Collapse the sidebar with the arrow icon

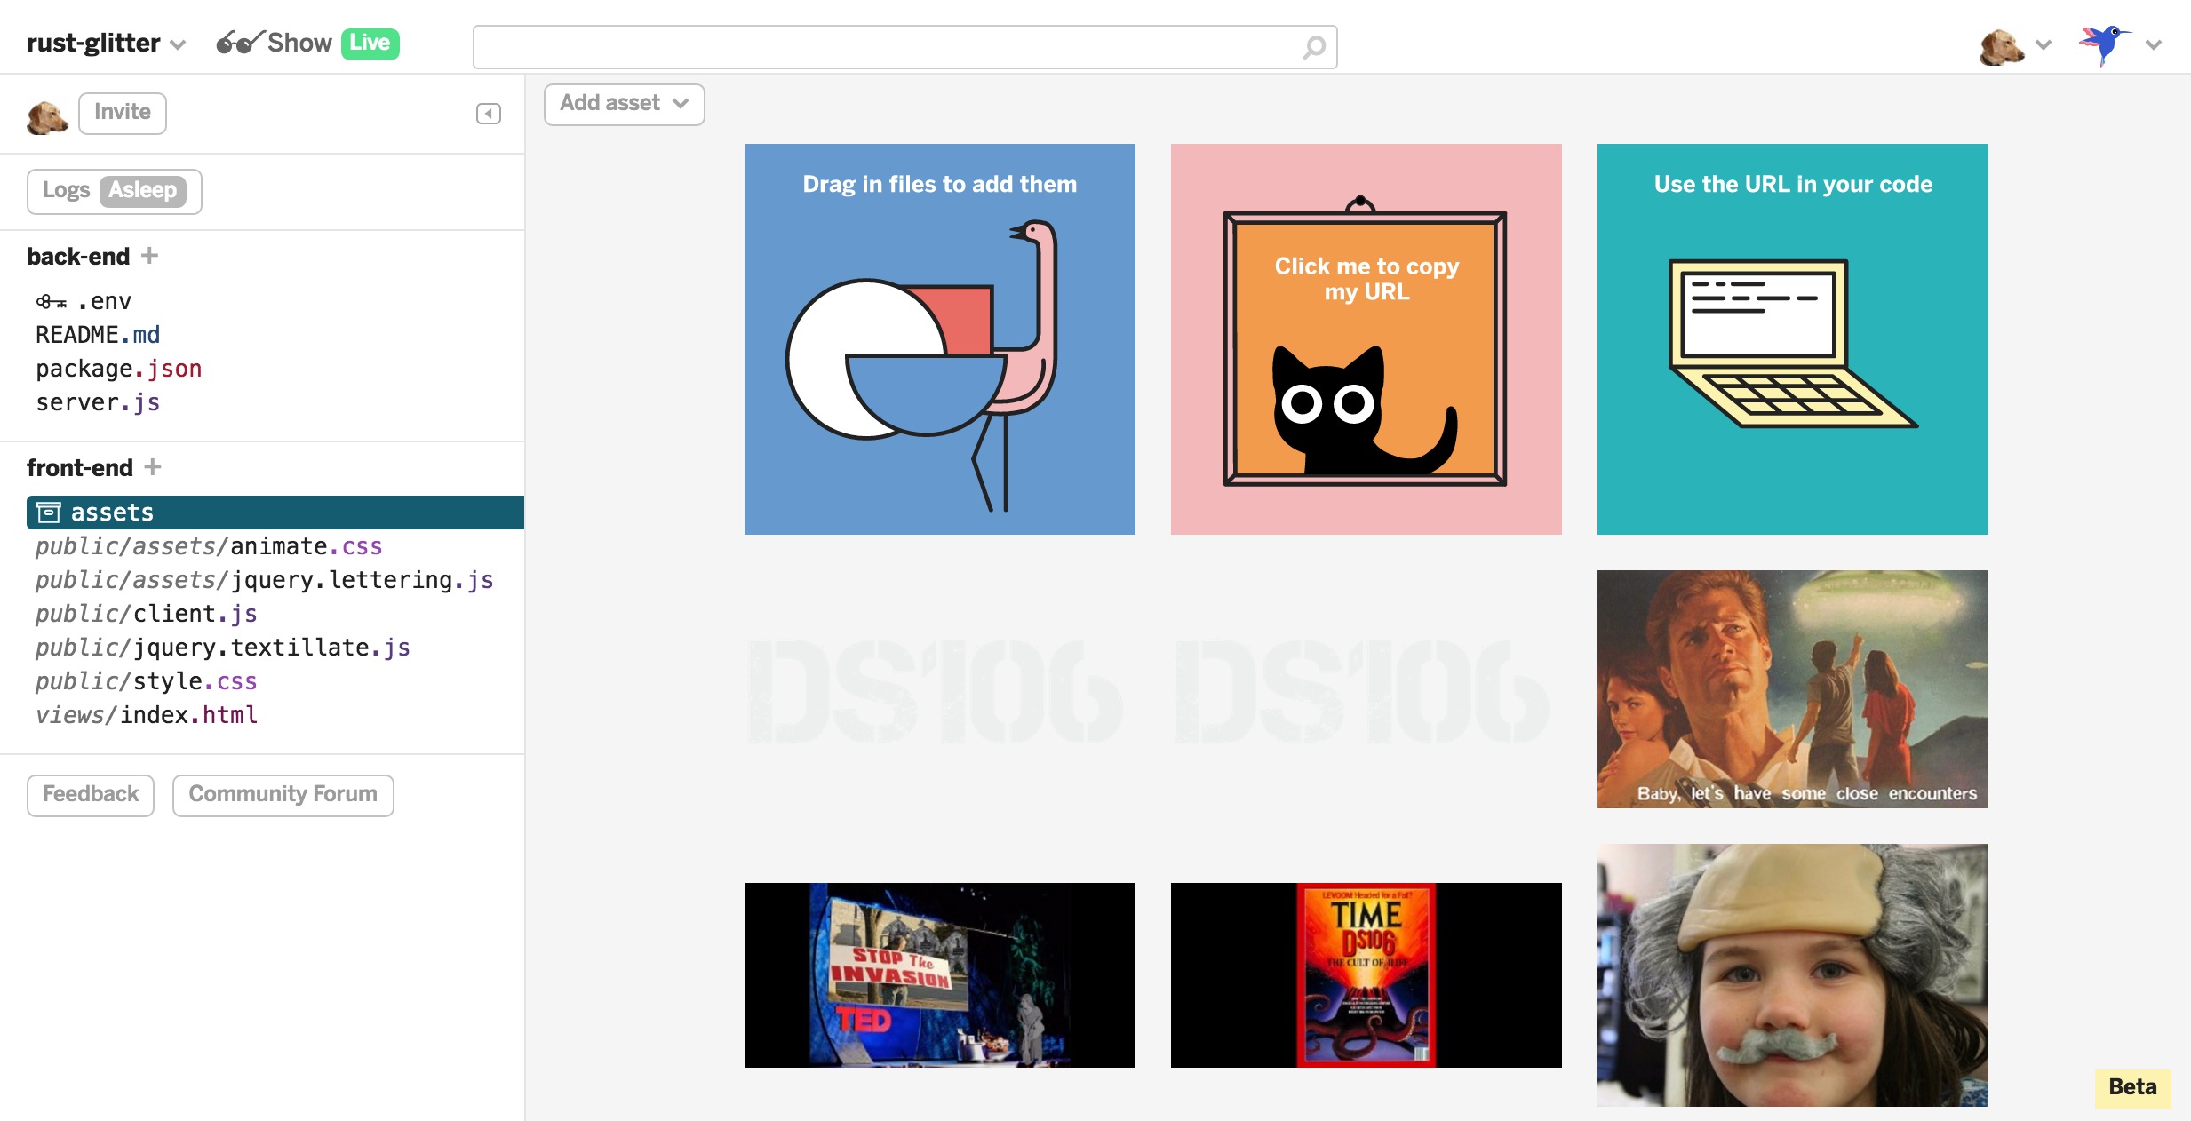coord(488,114)
